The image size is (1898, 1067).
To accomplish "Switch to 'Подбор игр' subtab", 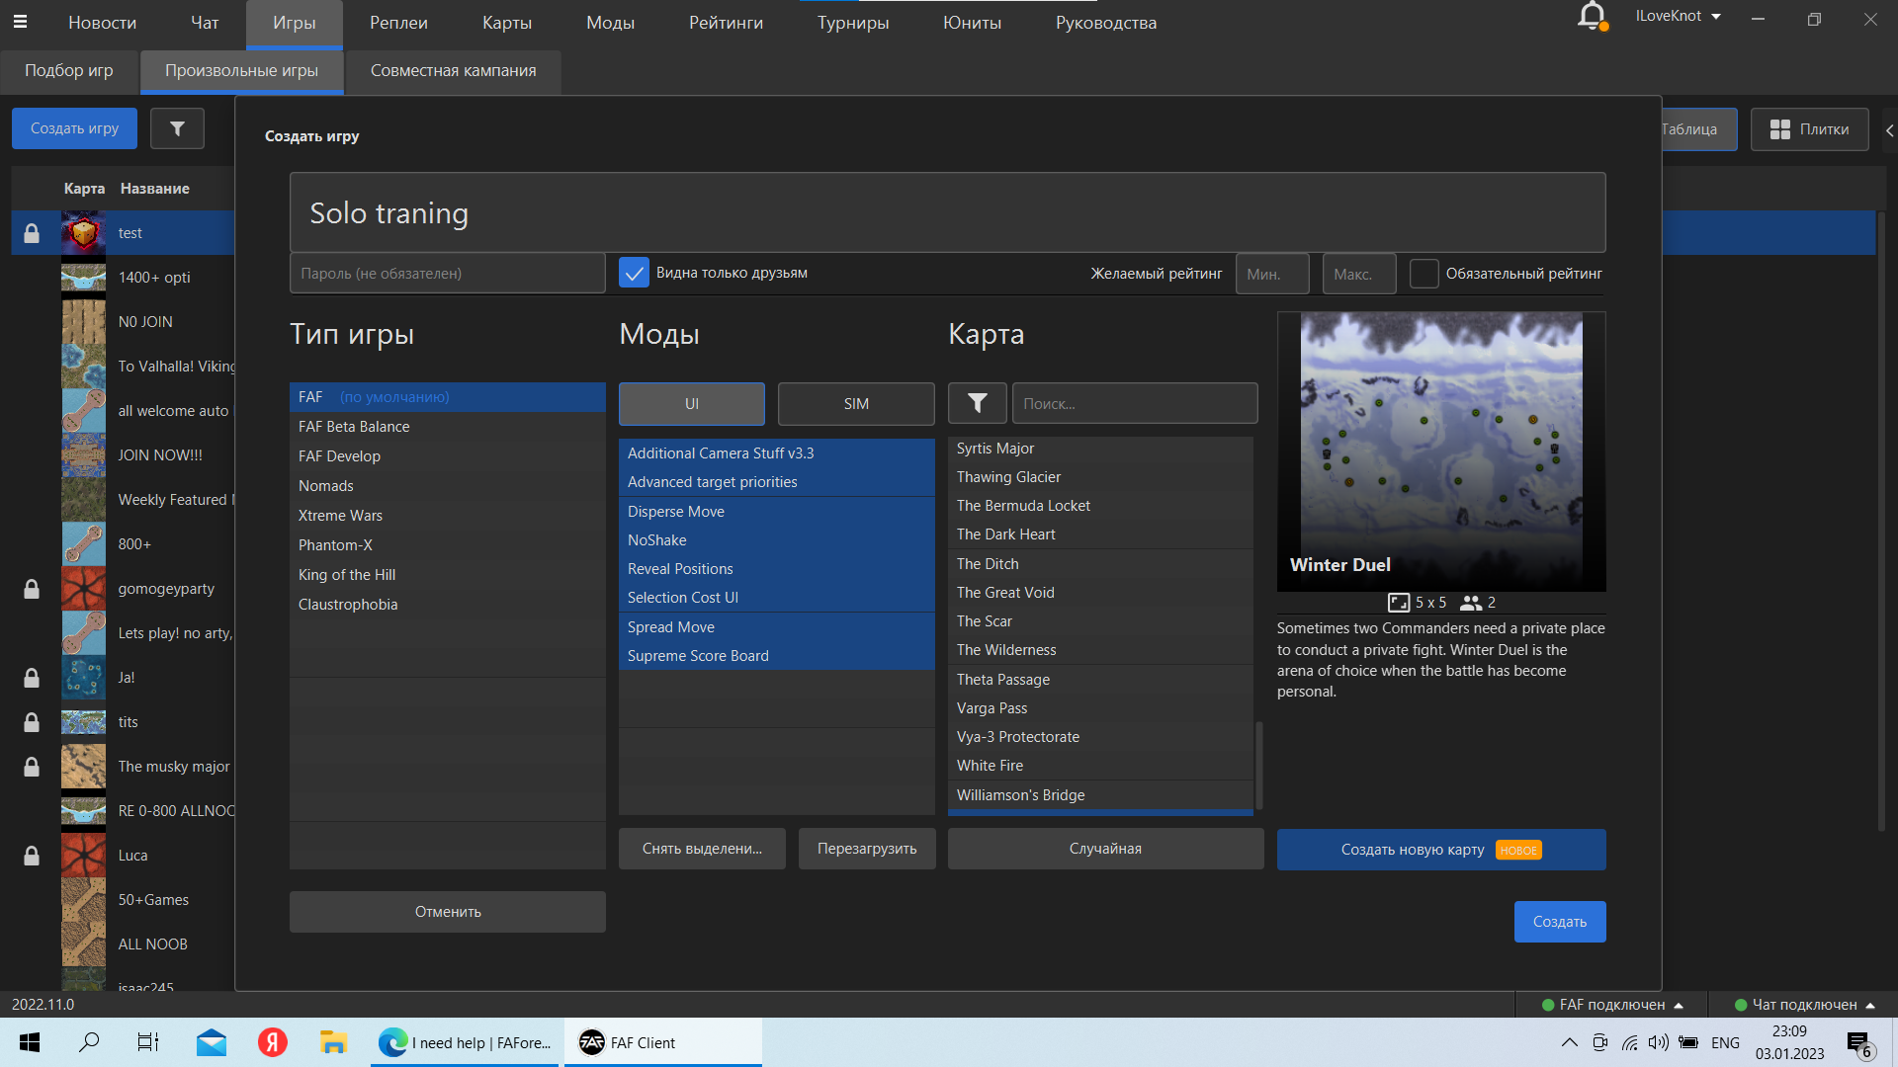I will click(x=69, y=71).
